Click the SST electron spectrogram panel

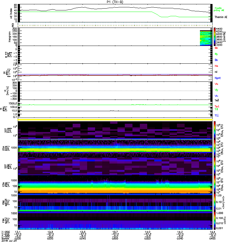115,166
